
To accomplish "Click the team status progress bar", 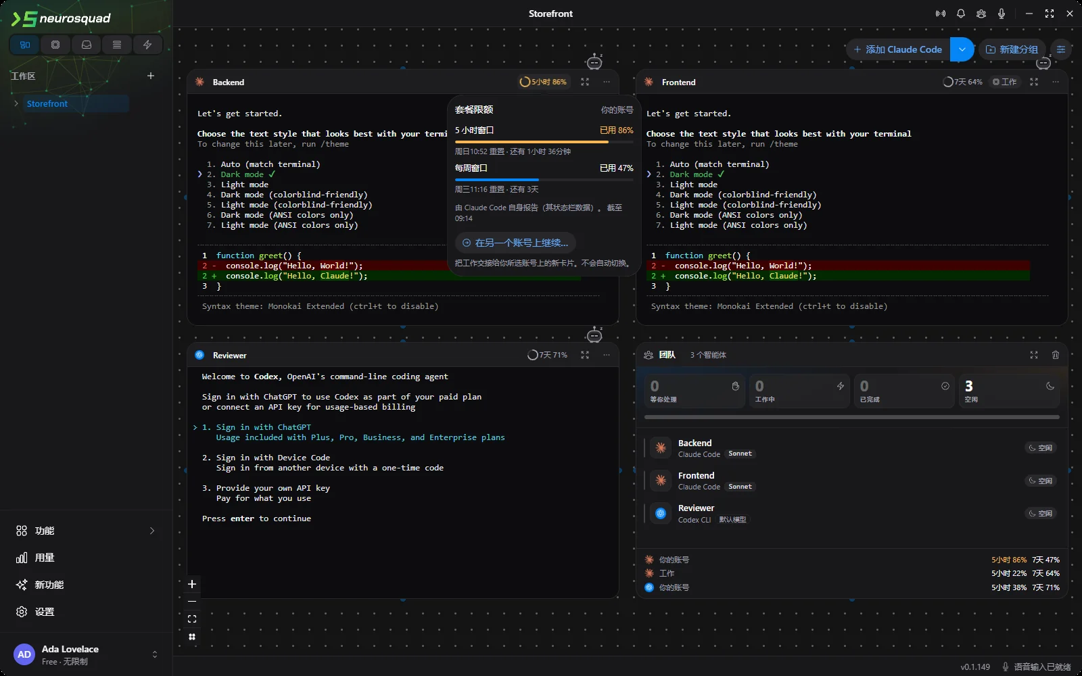I will click(x=852, y=417).
